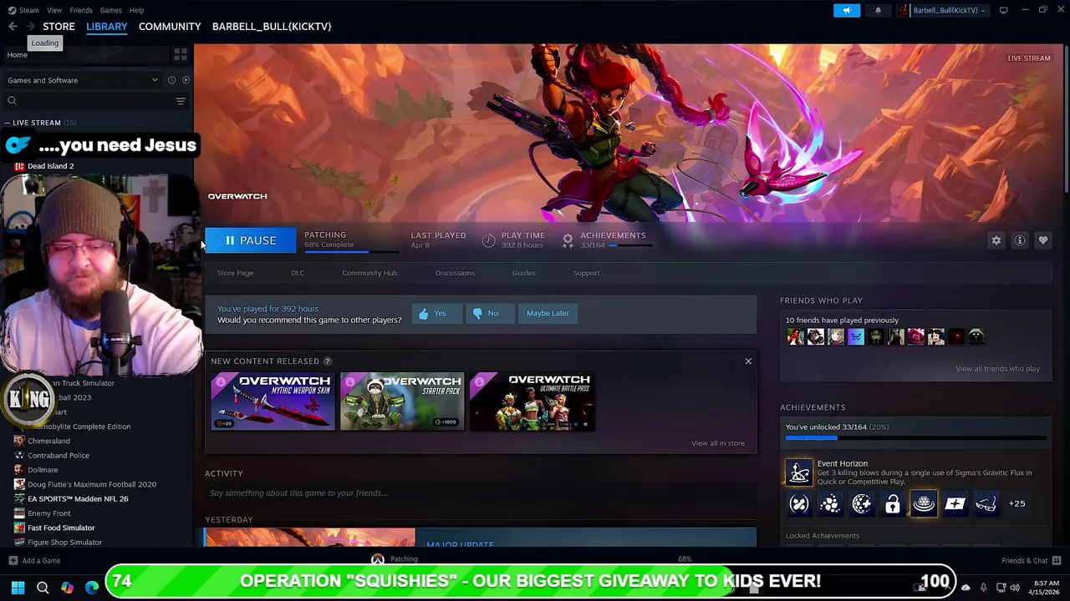The width and height of the screenshot is (1070, 601).
Task: Collapse the LIVE STREAM collection
Action: (7, 123)
